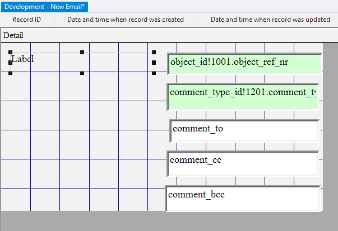This screenshot has height=231, width=338.
Task: Click the Label's top-right resize handle
Action: click(x=154, y=53)
